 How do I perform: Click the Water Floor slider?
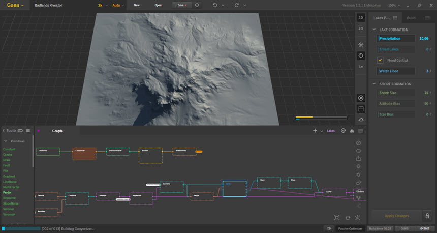(x=396, y=71)
